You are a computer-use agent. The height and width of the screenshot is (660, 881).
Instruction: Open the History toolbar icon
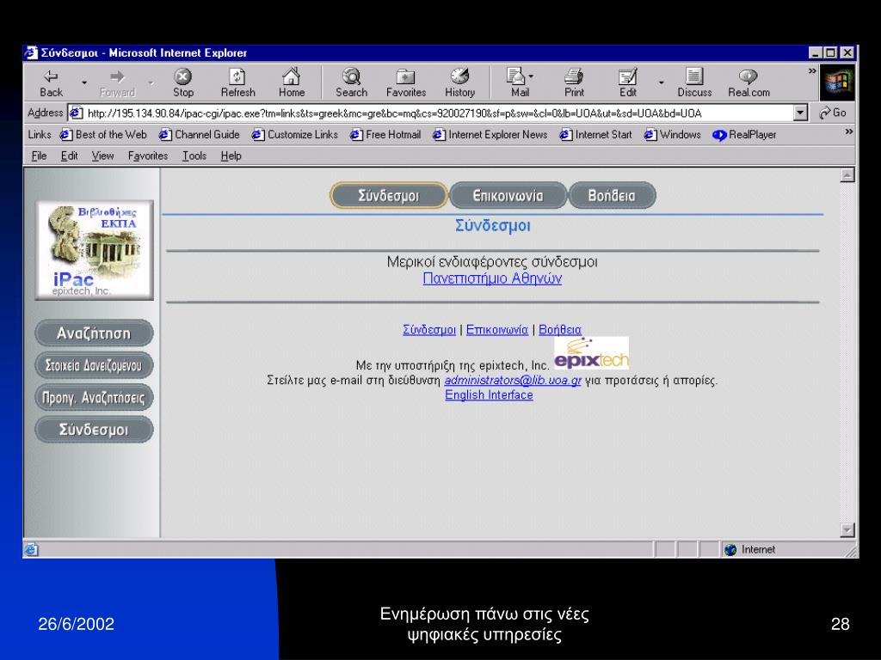tap(459, 82)
